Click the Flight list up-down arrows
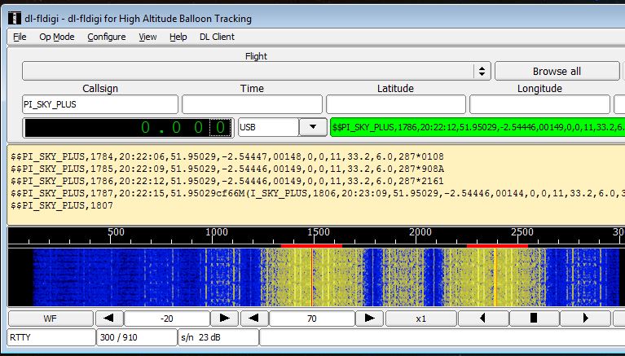625x356 pixels. [482, 71]
